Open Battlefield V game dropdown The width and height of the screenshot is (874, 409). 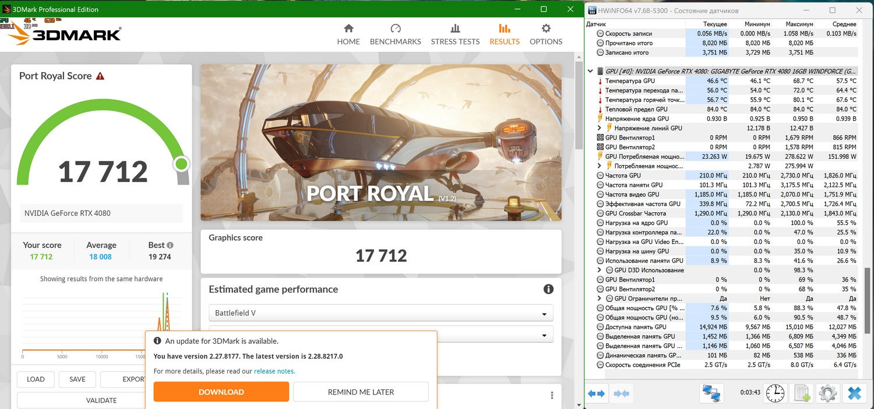[x=381, y=313]
